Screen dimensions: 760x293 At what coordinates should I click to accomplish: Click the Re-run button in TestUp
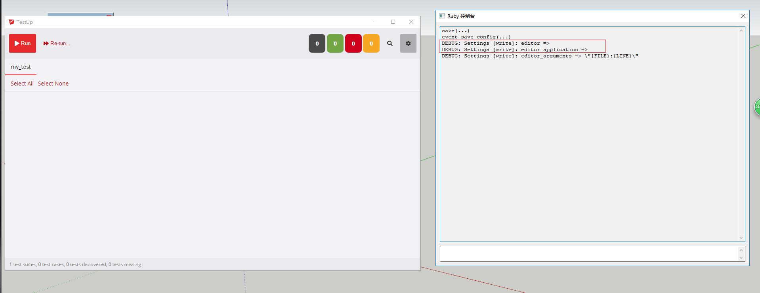tap(57, 44)
